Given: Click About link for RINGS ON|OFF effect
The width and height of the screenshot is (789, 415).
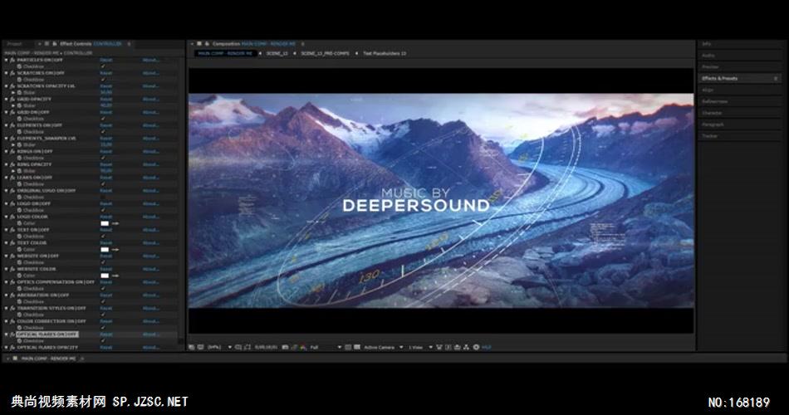Looking at the screenshot, I should [x=150, y=151].
